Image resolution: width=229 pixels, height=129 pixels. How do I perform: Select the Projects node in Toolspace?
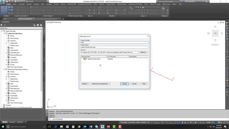pos(8,105)
